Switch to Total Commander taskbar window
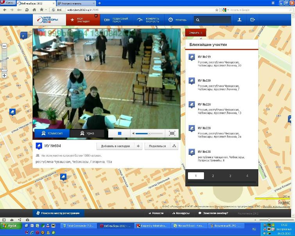 (x=79, y=226)
